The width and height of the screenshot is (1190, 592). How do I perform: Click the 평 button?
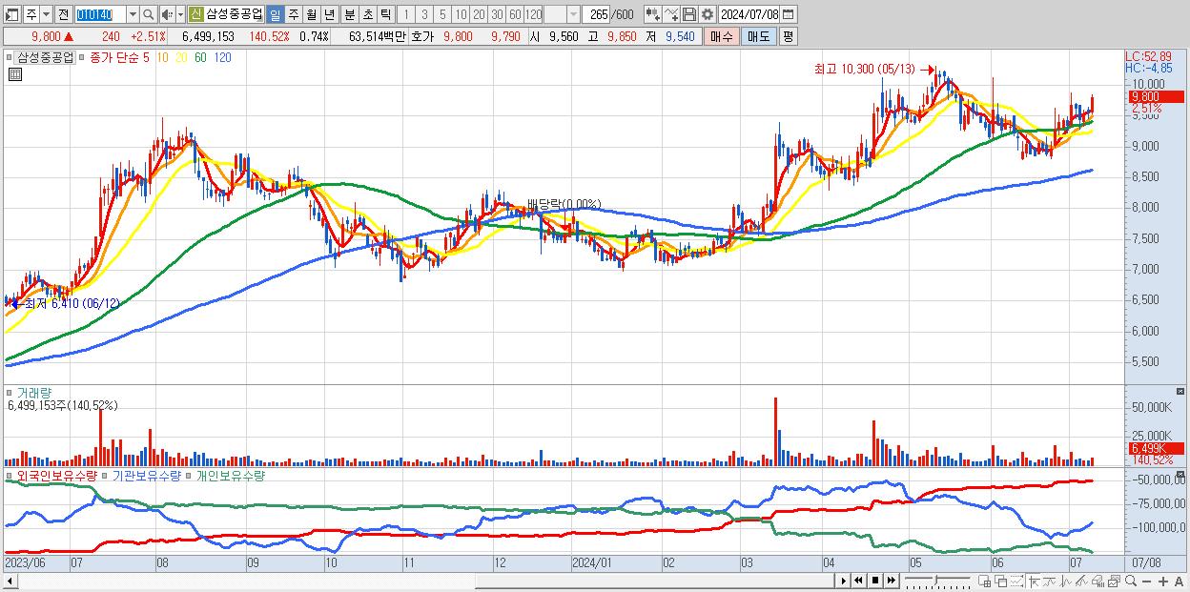click(x=788, y=36)
